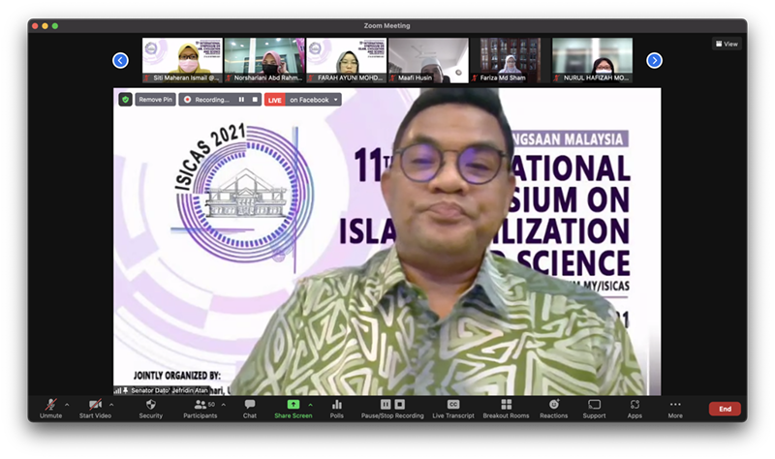Show the Reactions picker
The height and width of the screenshot is (459, 775).
(554, 406)
